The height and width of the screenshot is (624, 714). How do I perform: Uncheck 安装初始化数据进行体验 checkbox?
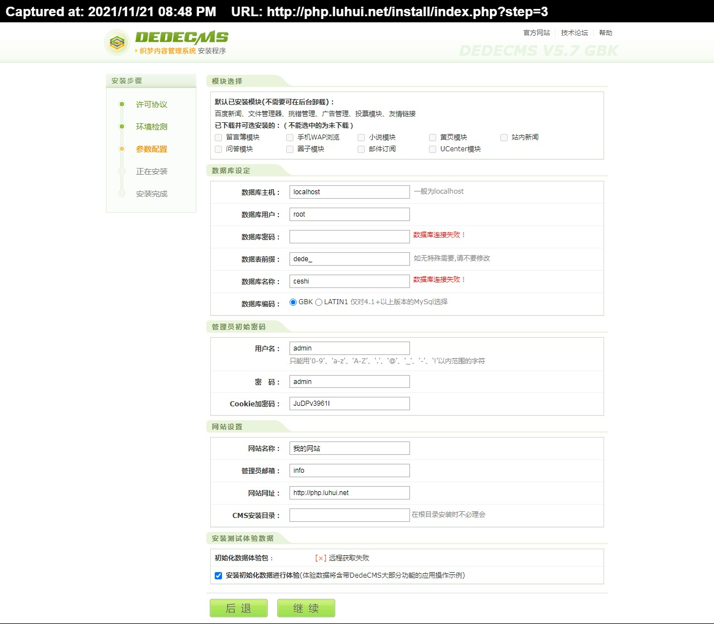click(219, 575)
